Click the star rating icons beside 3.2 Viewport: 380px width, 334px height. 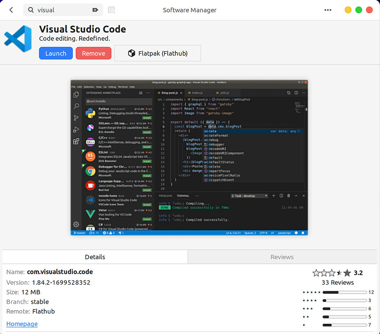tap(332, 273)
